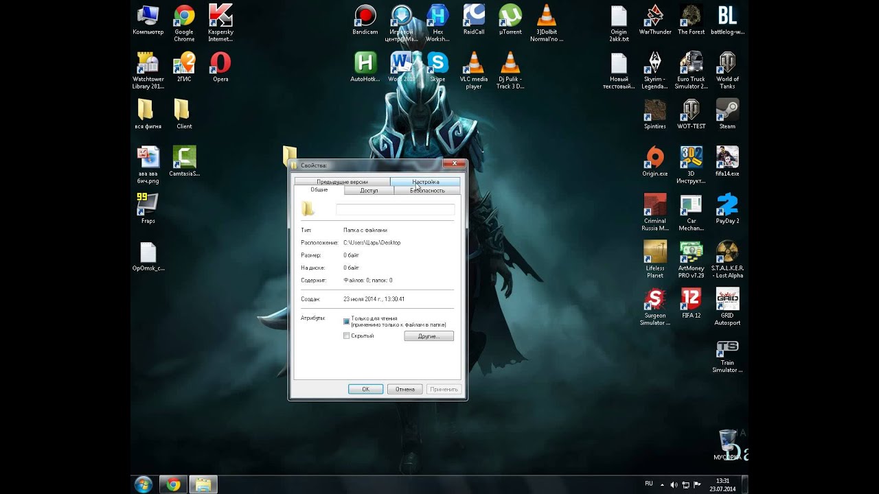Open the Fraps shortcut
The height and width of the screenshot is (494, 879).
point(148,209)
